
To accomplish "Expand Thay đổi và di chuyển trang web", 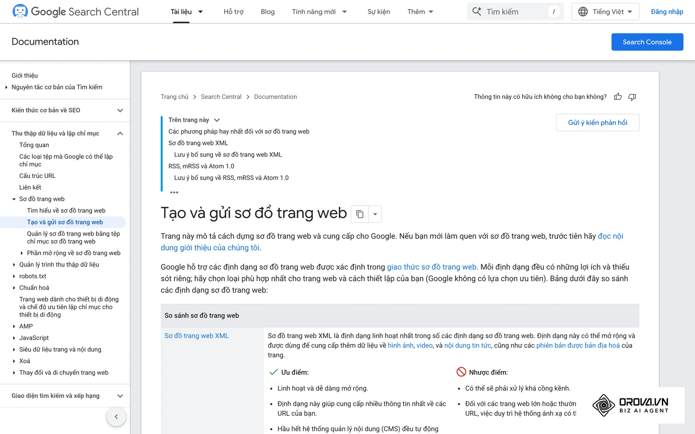I will [x=14, y=373].
